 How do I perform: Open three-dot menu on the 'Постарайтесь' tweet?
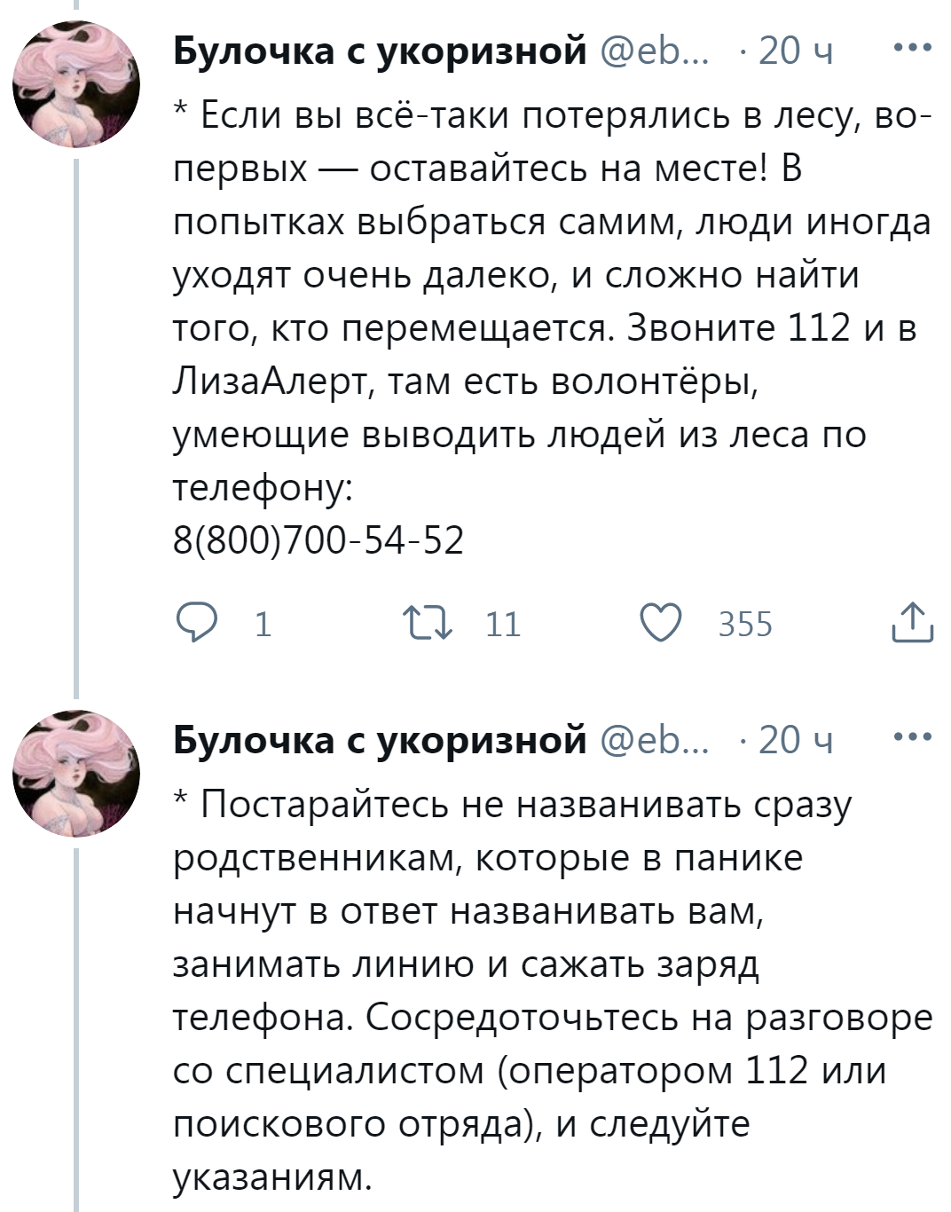click(912, 737)
